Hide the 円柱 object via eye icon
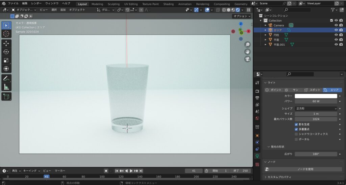Screen dimensions: 346x185 pyautogui.click(x=336, y=35)
